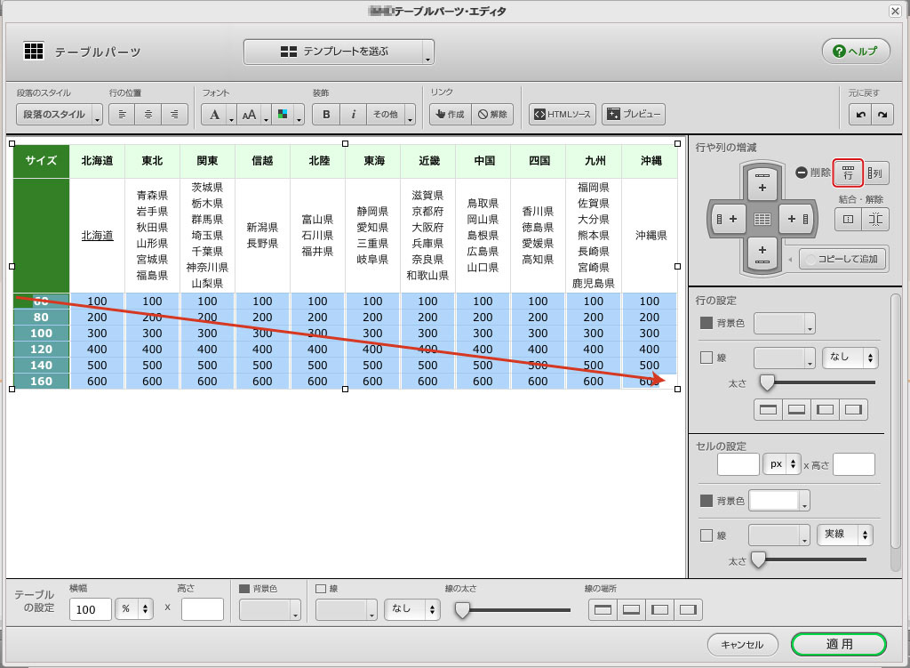The width and height of the screenshot is (910, 668).
Task: Select row bottom border position icon
Action: 796,409
